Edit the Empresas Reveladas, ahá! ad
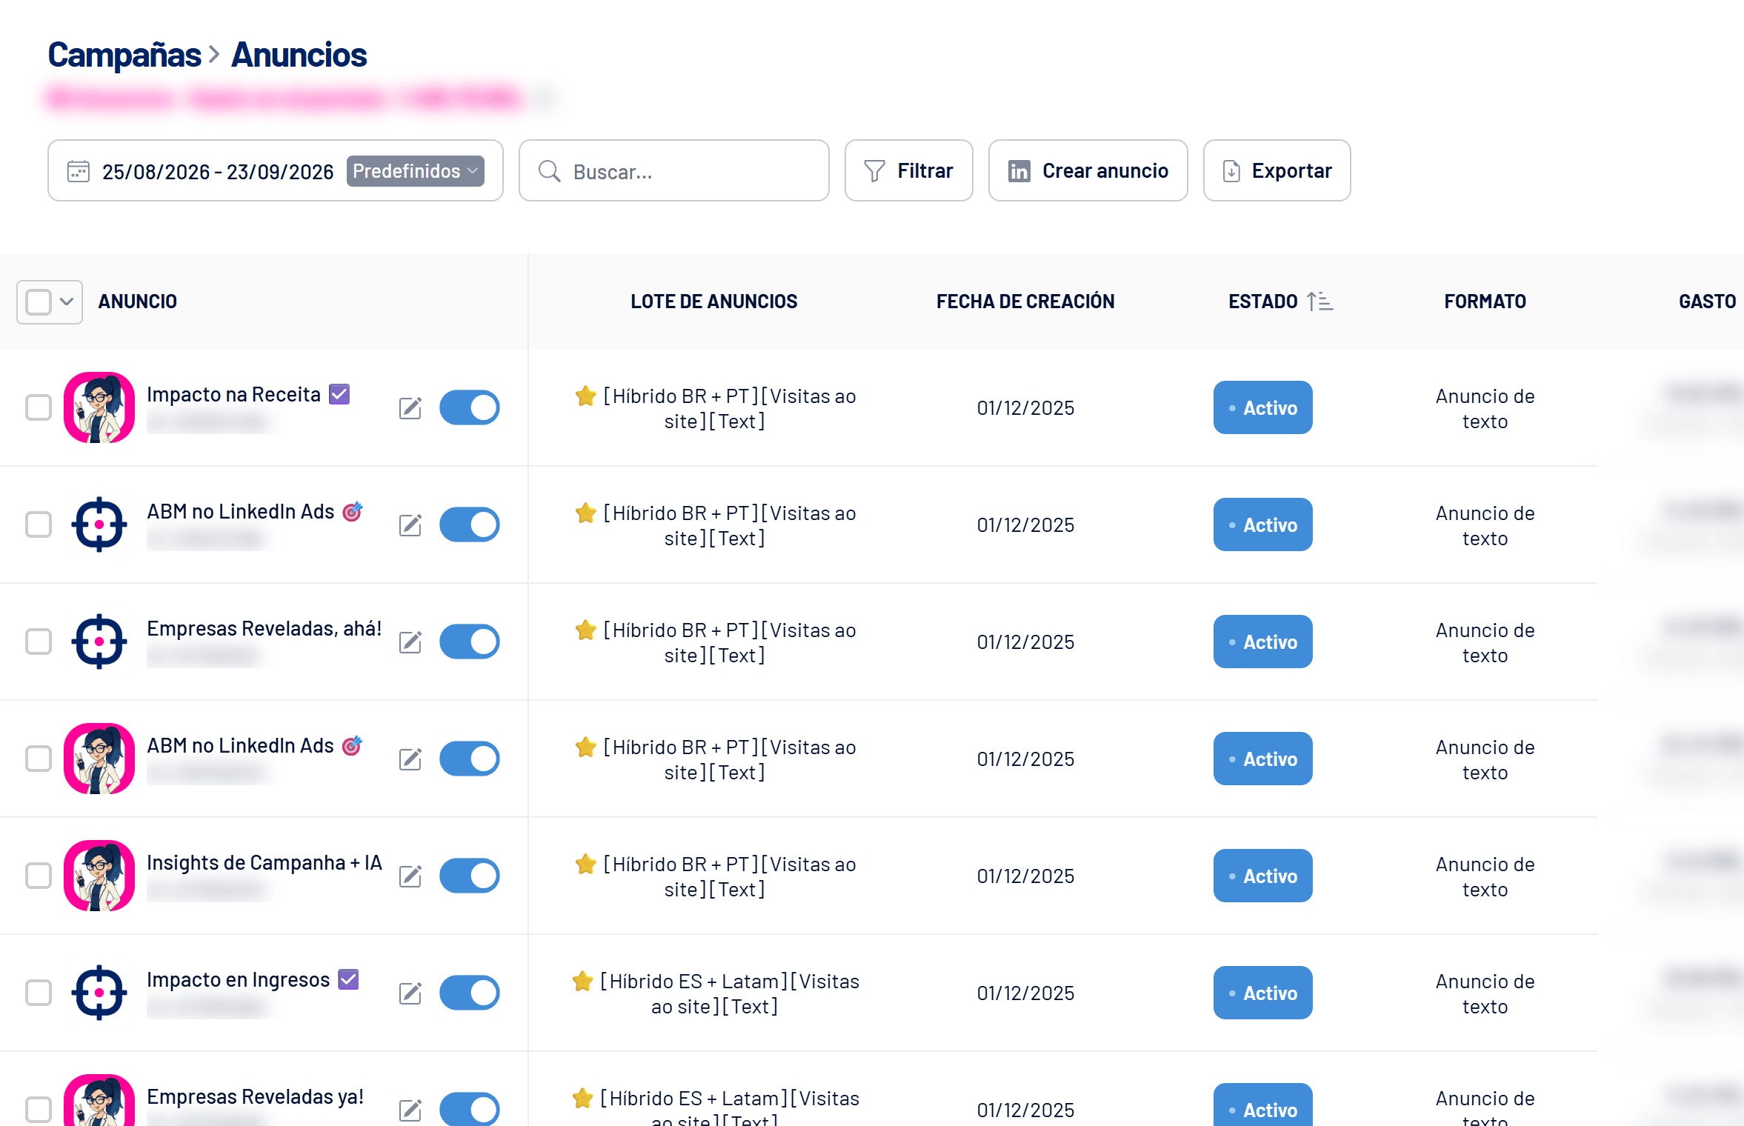 click(x=410, y=642)
